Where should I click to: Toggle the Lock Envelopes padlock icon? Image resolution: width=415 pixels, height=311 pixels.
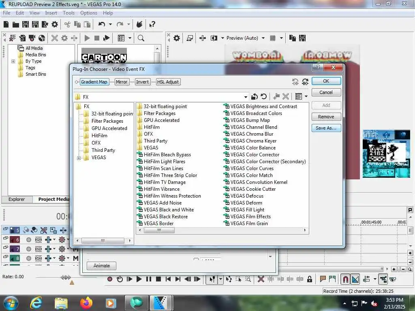(309, 279)
